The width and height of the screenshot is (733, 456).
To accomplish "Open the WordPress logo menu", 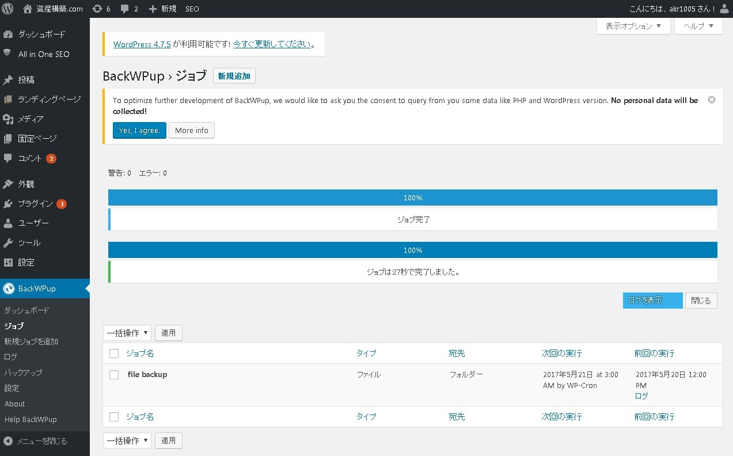I will (x=7, y=9).
